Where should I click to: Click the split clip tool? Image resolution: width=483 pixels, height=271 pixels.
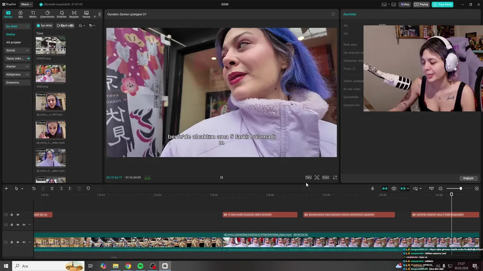pyautogui.click(x=52, y=188)
